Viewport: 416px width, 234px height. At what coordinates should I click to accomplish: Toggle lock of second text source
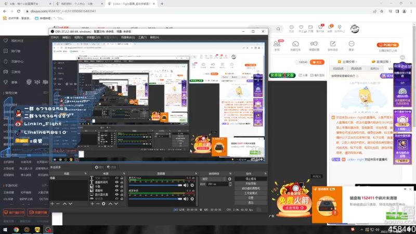point(122,183)
